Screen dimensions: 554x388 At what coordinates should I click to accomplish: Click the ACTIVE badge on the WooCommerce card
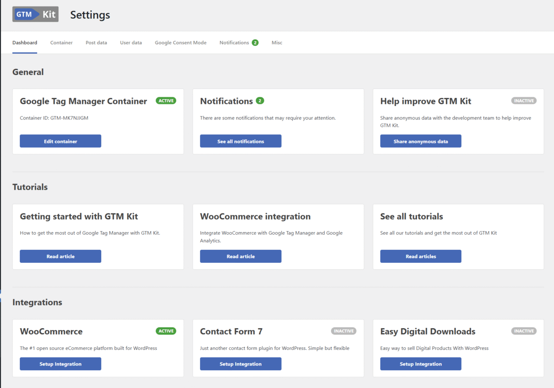click(166, 331)
